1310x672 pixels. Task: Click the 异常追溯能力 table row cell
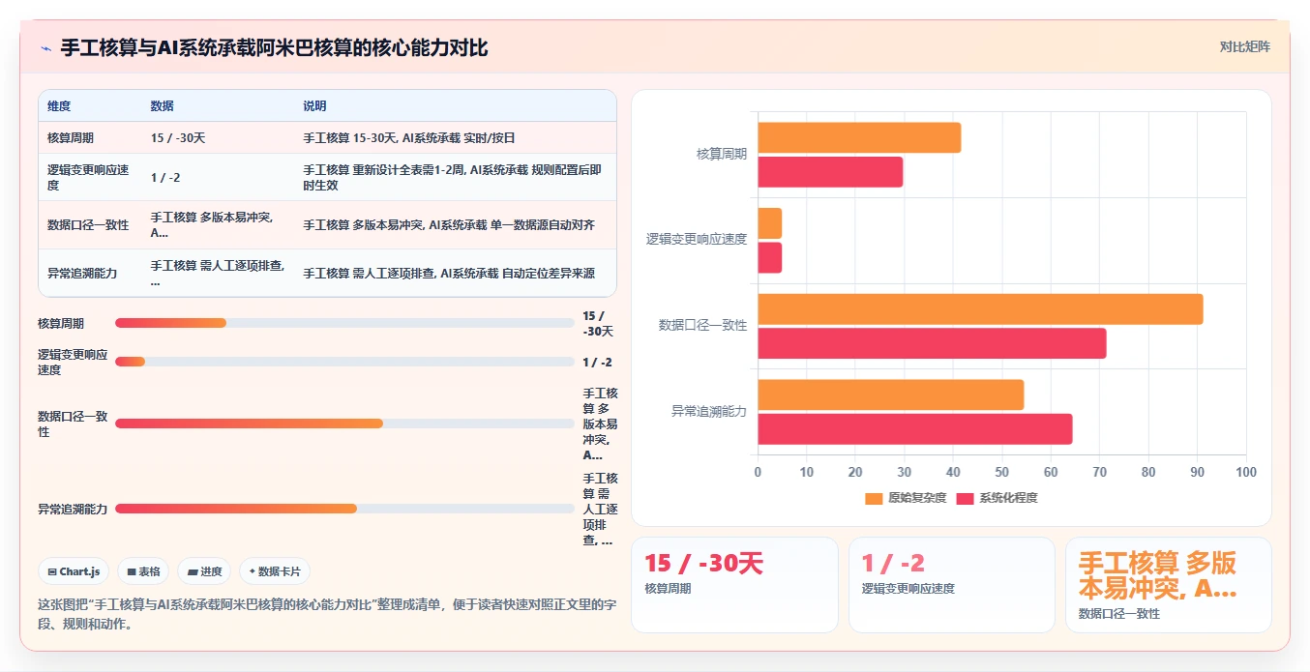82,274
